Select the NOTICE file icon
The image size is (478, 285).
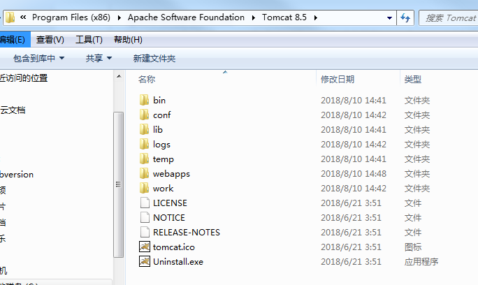[145, 217]
